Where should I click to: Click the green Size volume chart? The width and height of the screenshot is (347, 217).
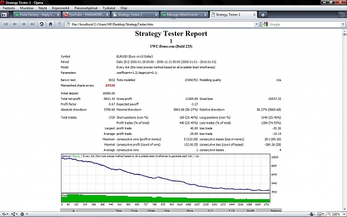(165, 198)
